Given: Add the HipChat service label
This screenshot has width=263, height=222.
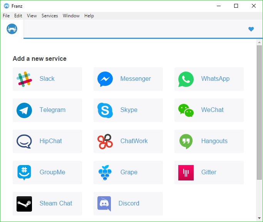Looking at the screenshot, I should 51,141.
